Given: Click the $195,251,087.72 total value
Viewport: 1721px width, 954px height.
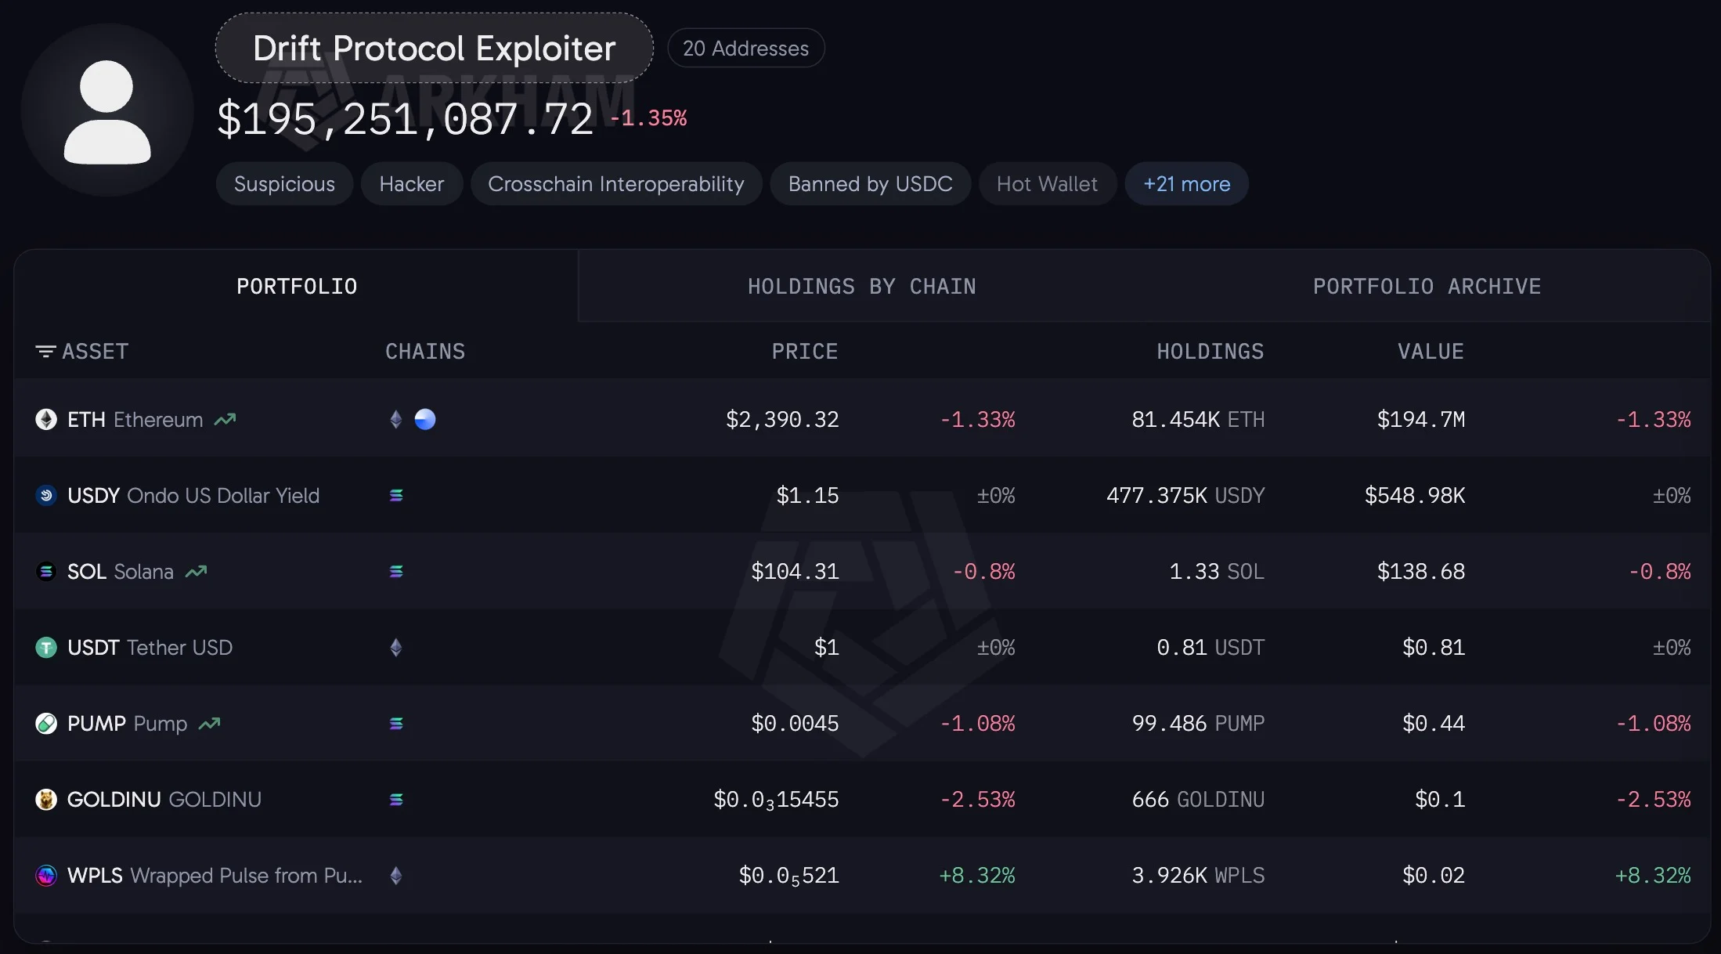Looking at the screenshot, I should pos(406,119).
